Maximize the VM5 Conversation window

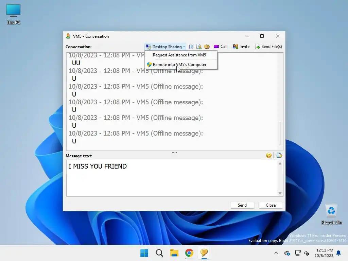pyautogui.click(x=262, y=36)
